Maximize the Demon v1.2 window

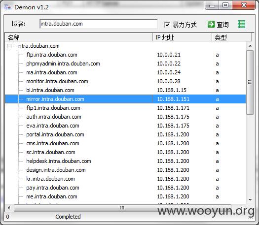225,5
